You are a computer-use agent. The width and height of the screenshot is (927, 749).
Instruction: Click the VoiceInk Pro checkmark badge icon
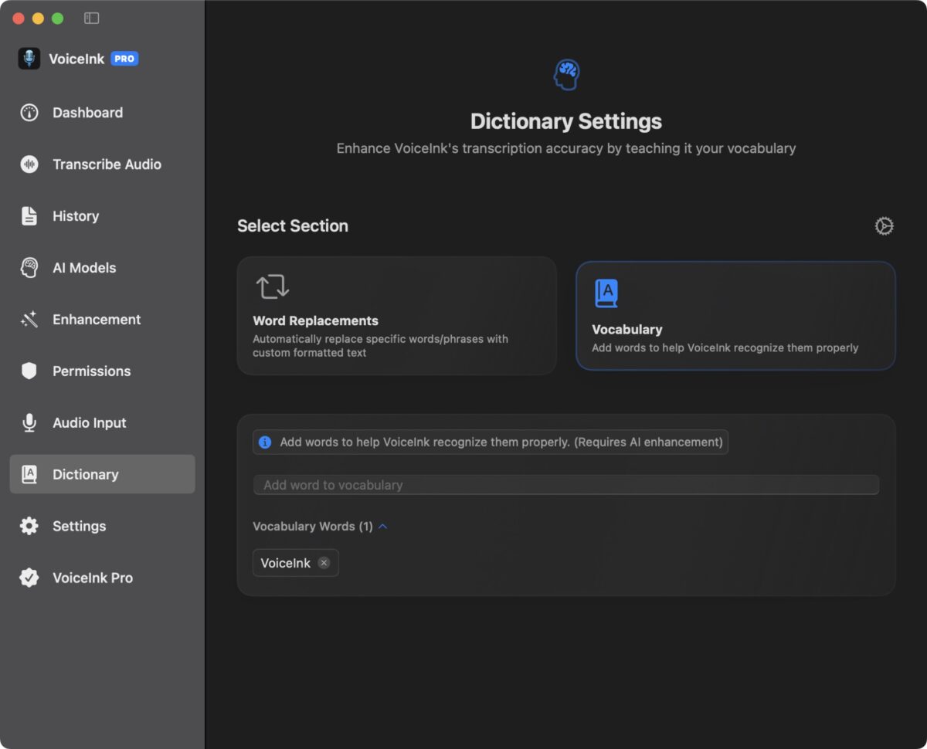[29, 578]
